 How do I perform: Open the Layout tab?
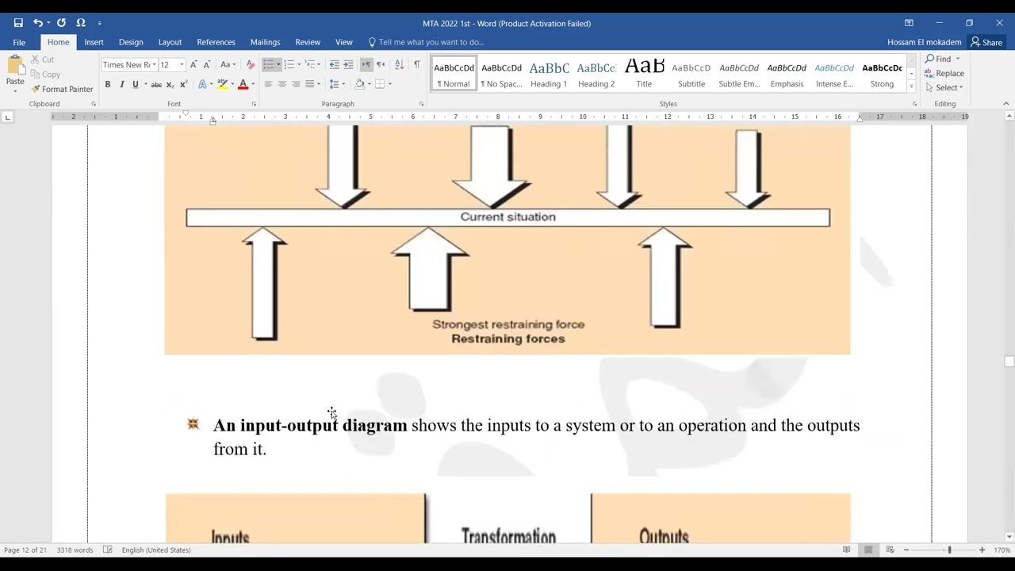pyautogui.click(x=170, y=42)
